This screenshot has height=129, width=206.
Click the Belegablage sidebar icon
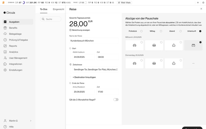click(x=5, y=34)
